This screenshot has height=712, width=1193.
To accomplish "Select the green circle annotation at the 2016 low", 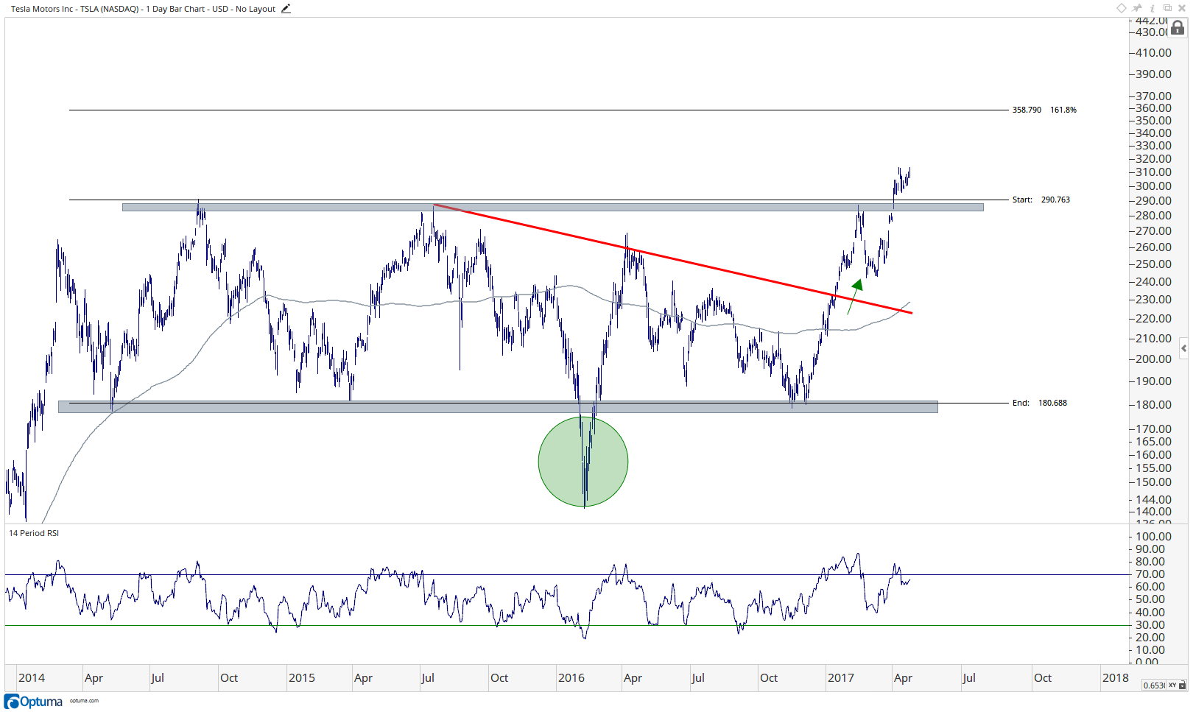I will click(x=583, y=462).
